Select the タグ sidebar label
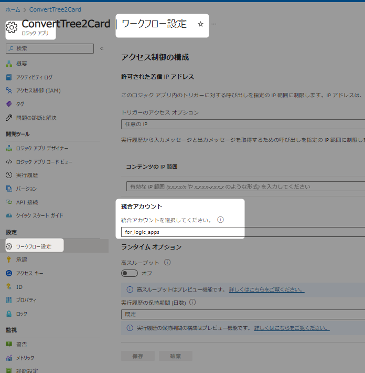Screen dimensions: 365x373 click(x=20, y=104)
